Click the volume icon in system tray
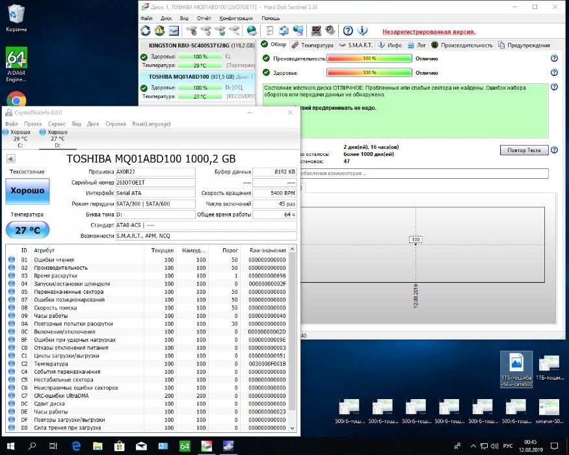The height and width of the screenshot is (455, 569). tap(494, 446)
